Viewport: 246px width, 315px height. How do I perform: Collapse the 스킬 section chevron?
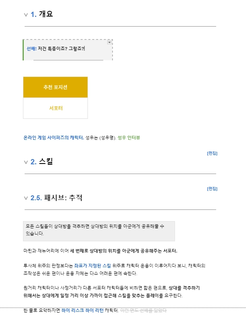(26, 162)
